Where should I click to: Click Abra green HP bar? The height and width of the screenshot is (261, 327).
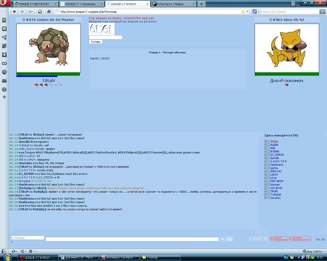(x=287, y=74)
